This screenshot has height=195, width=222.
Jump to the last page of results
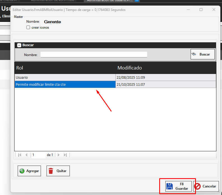pos(65,155)
